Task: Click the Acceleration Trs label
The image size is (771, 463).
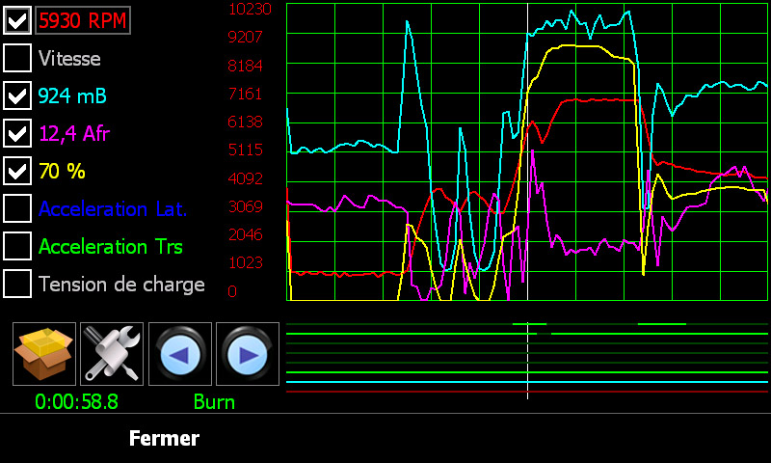Action: point(111,247)
